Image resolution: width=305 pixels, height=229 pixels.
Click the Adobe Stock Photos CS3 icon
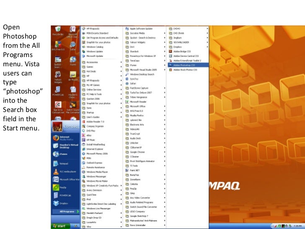171,70
